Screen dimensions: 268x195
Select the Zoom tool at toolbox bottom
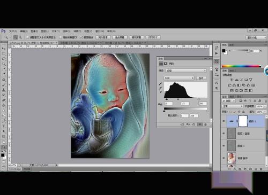click(x=4, y=147)
